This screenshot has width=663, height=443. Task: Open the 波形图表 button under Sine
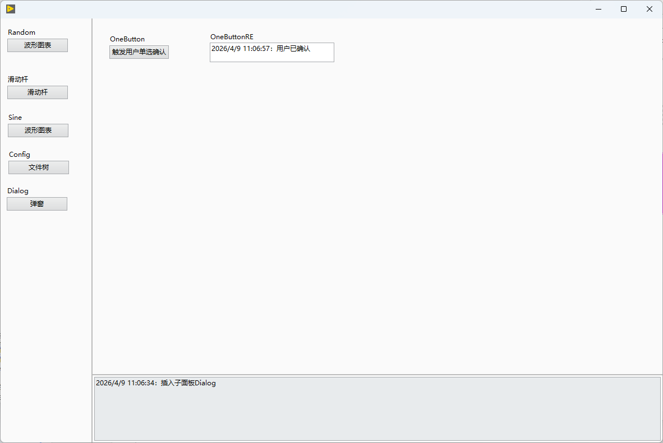click(38, 130)
